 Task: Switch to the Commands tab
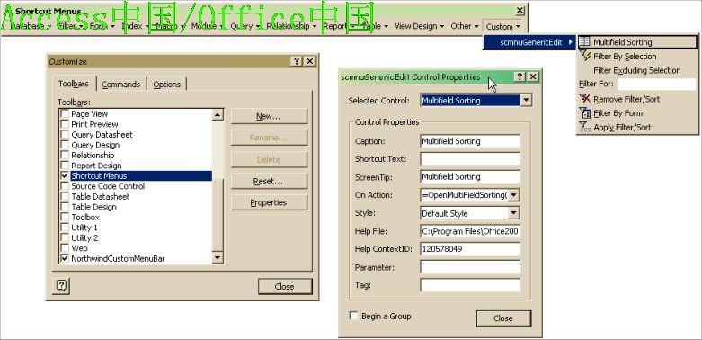pos(120,85)
